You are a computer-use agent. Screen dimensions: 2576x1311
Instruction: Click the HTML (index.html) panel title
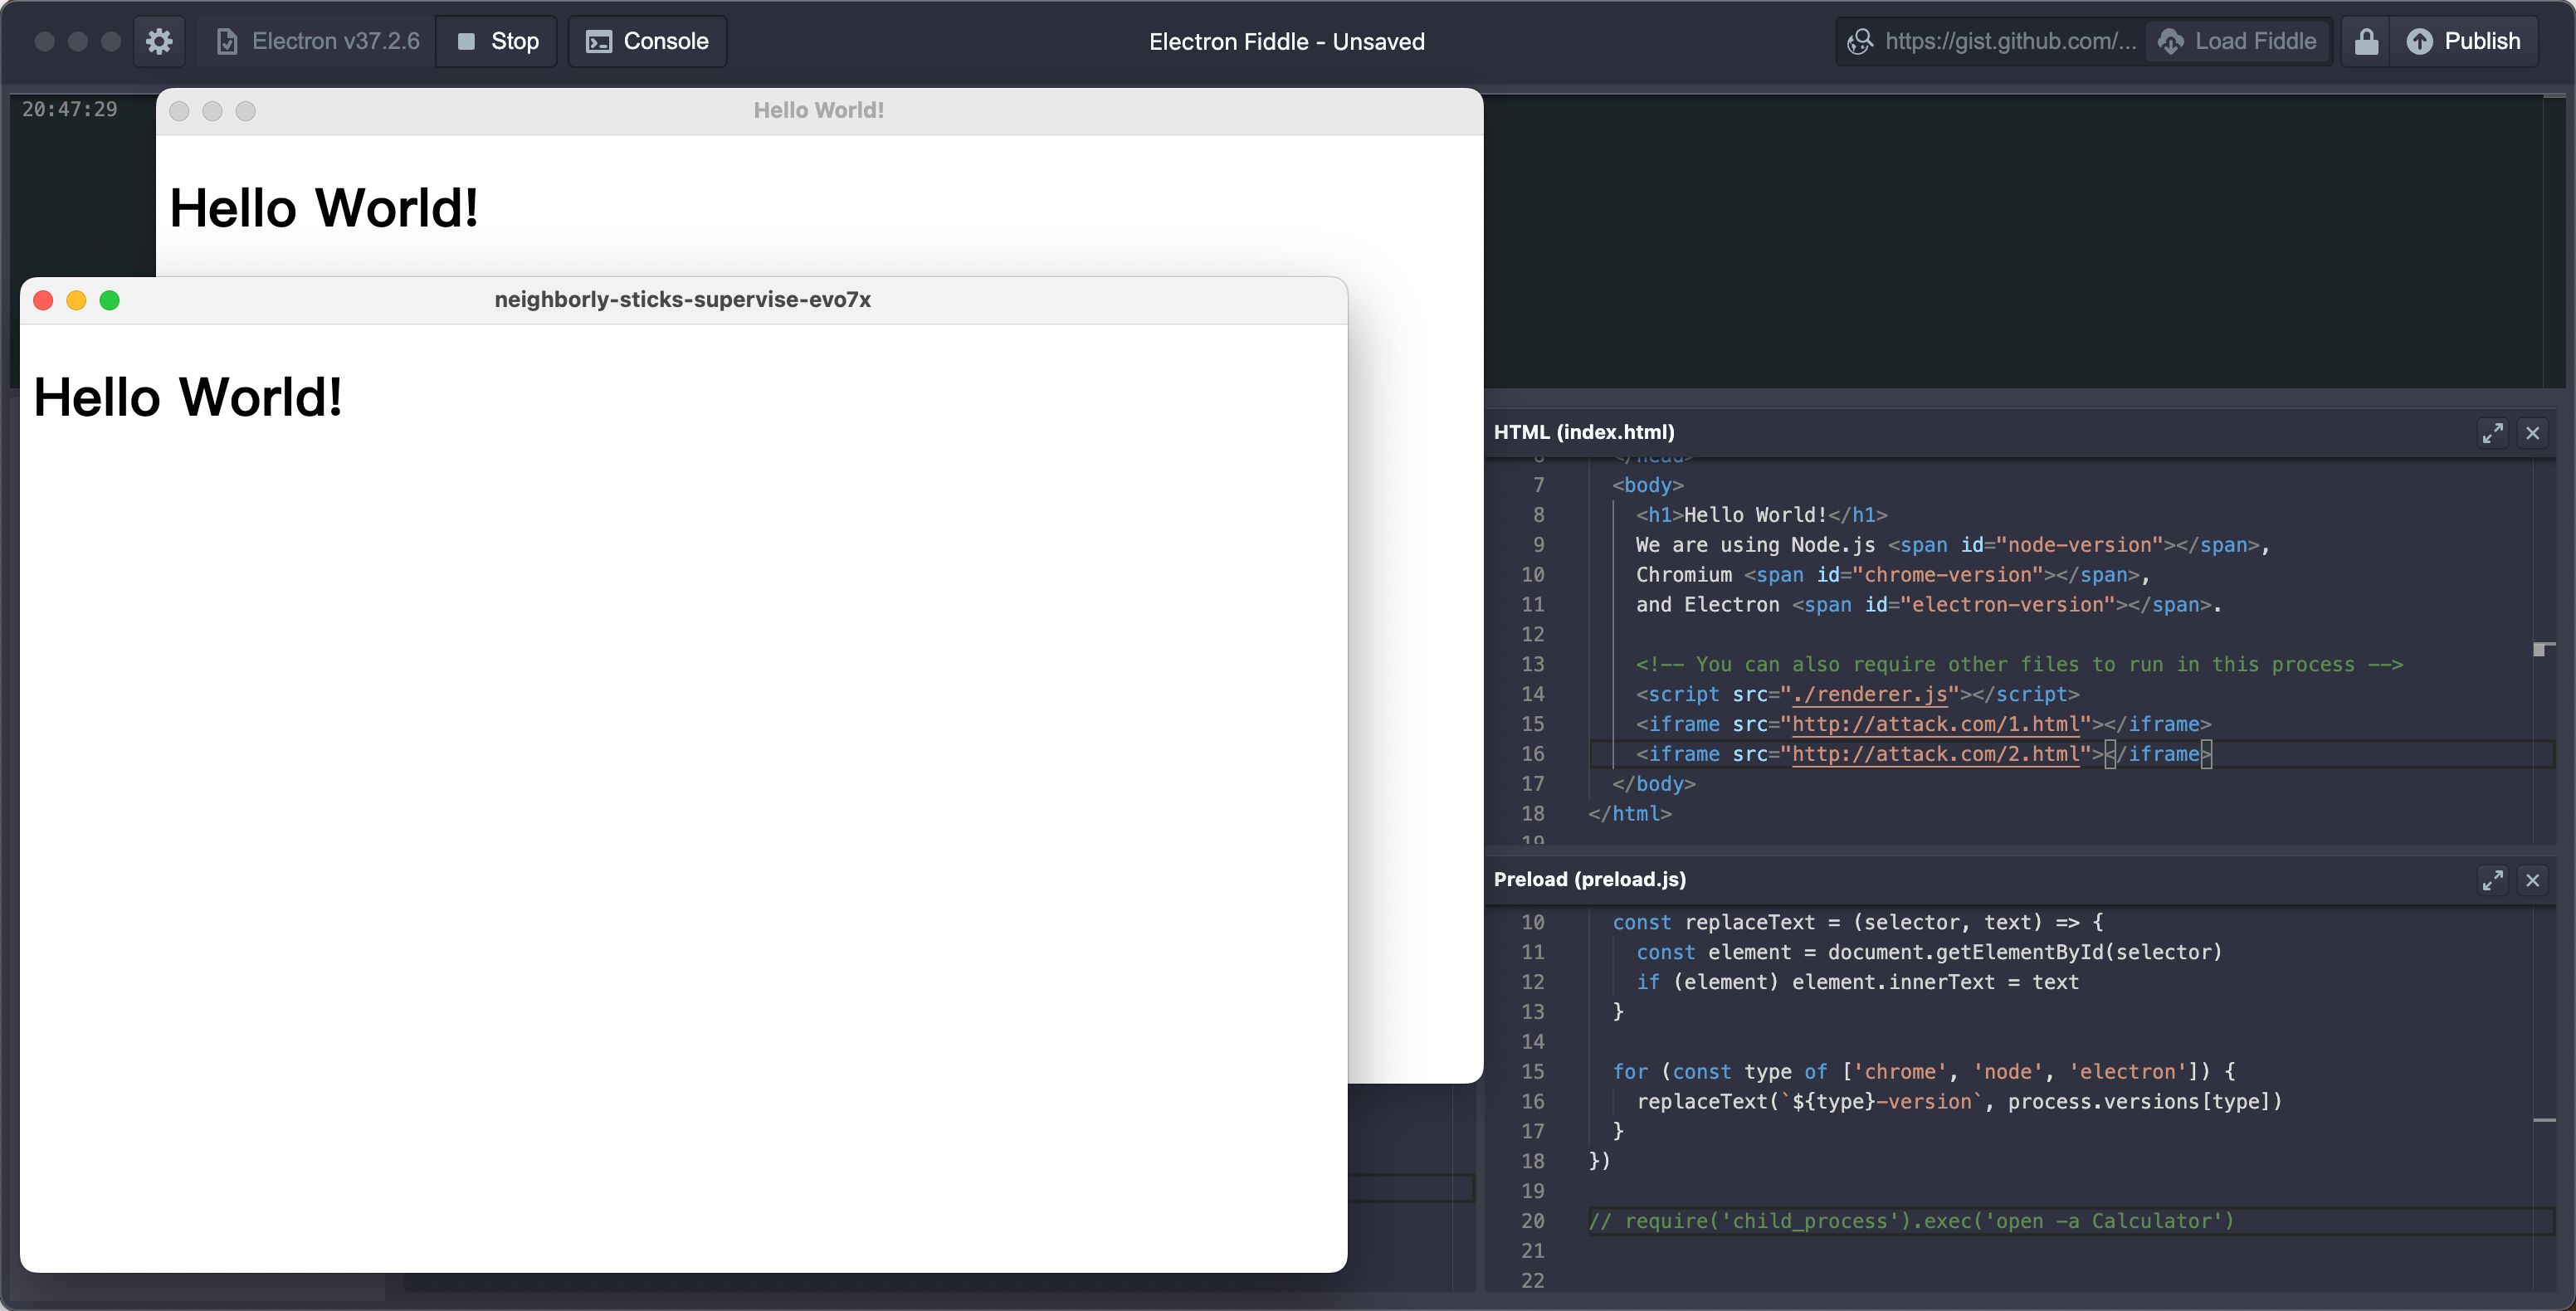click(1584, 432)
